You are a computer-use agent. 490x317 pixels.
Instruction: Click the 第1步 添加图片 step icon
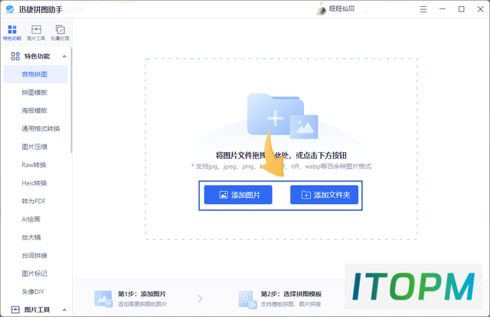coord(103,299)
